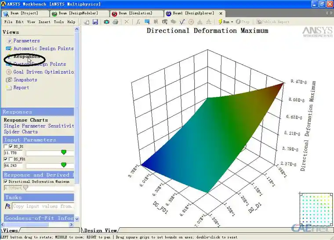Toggle the first checkbox beside DS_D1
334x240 pixels.
pos(6,146)
